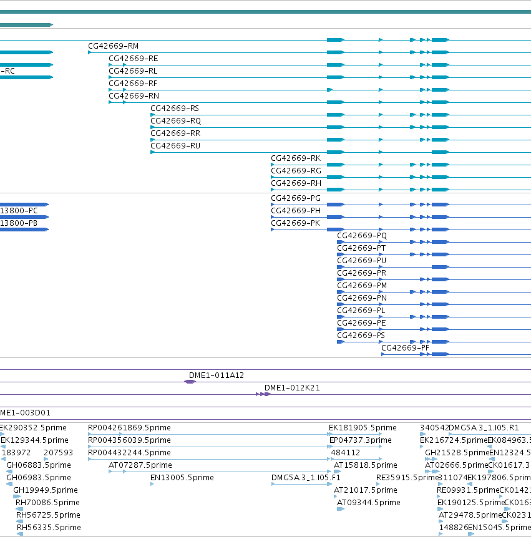Image resolution: width=531 pixels, height=537 pixels.
Task: Select transcript CG42669-RS label
Action: [x=175, y=109]
